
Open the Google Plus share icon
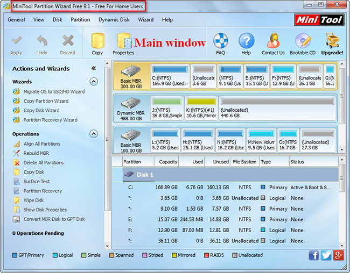[x=338, y=255]
